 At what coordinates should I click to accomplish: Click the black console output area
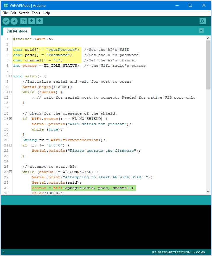tap(106, 227)
